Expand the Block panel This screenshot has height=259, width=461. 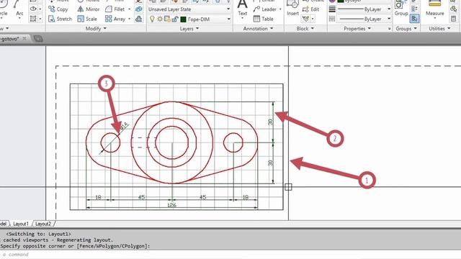pyautogui.click(x=305, y=29)
